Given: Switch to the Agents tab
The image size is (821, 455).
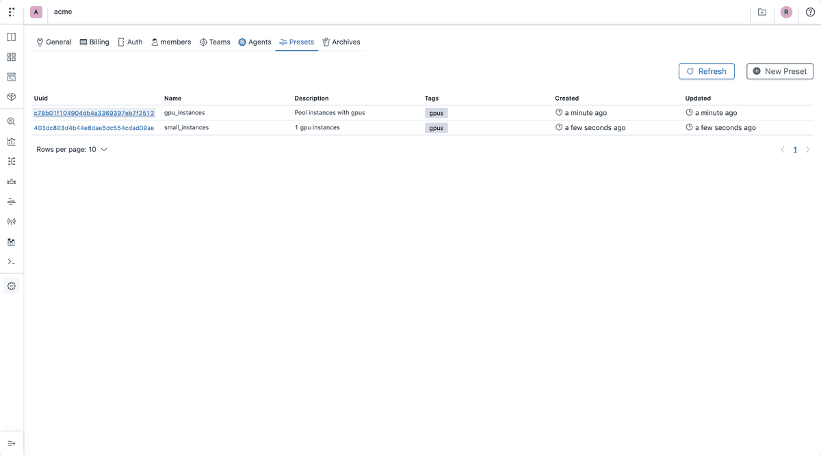Looking at the screenshot, I should pyautogui.click(x=255, y=42).
